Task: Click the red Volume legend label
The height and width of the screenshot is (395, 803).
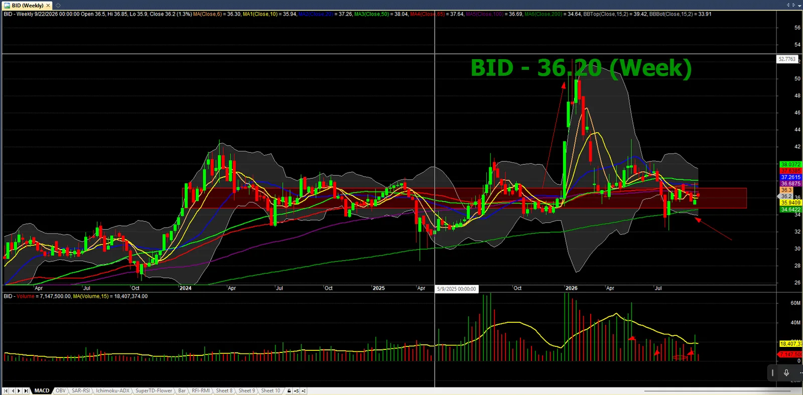Action: pos(26,296)
